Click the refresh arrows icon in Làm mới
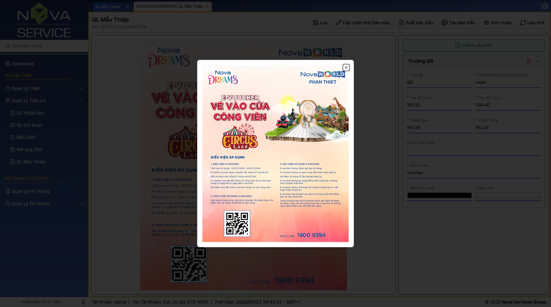 click(x=523, y=23)
